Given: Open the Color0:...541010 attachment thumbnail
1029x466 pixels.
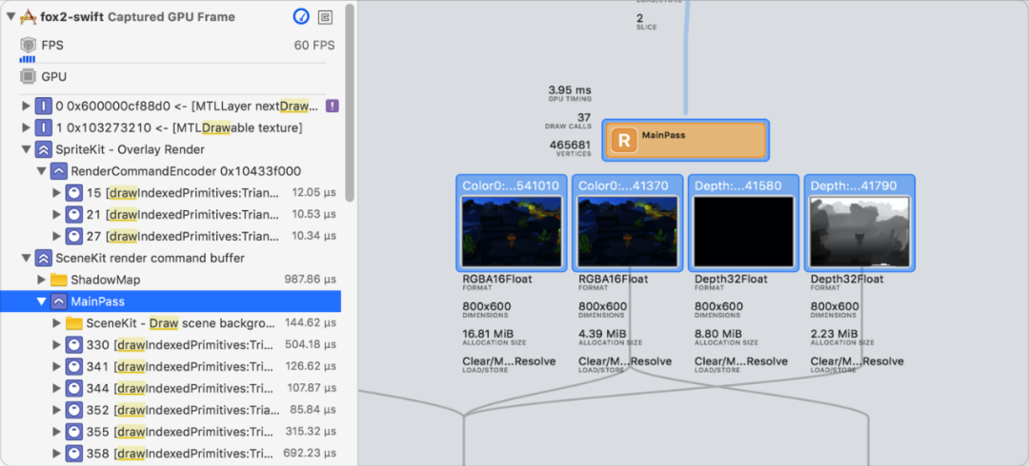Looking at the screenshot, I should 512,232.
